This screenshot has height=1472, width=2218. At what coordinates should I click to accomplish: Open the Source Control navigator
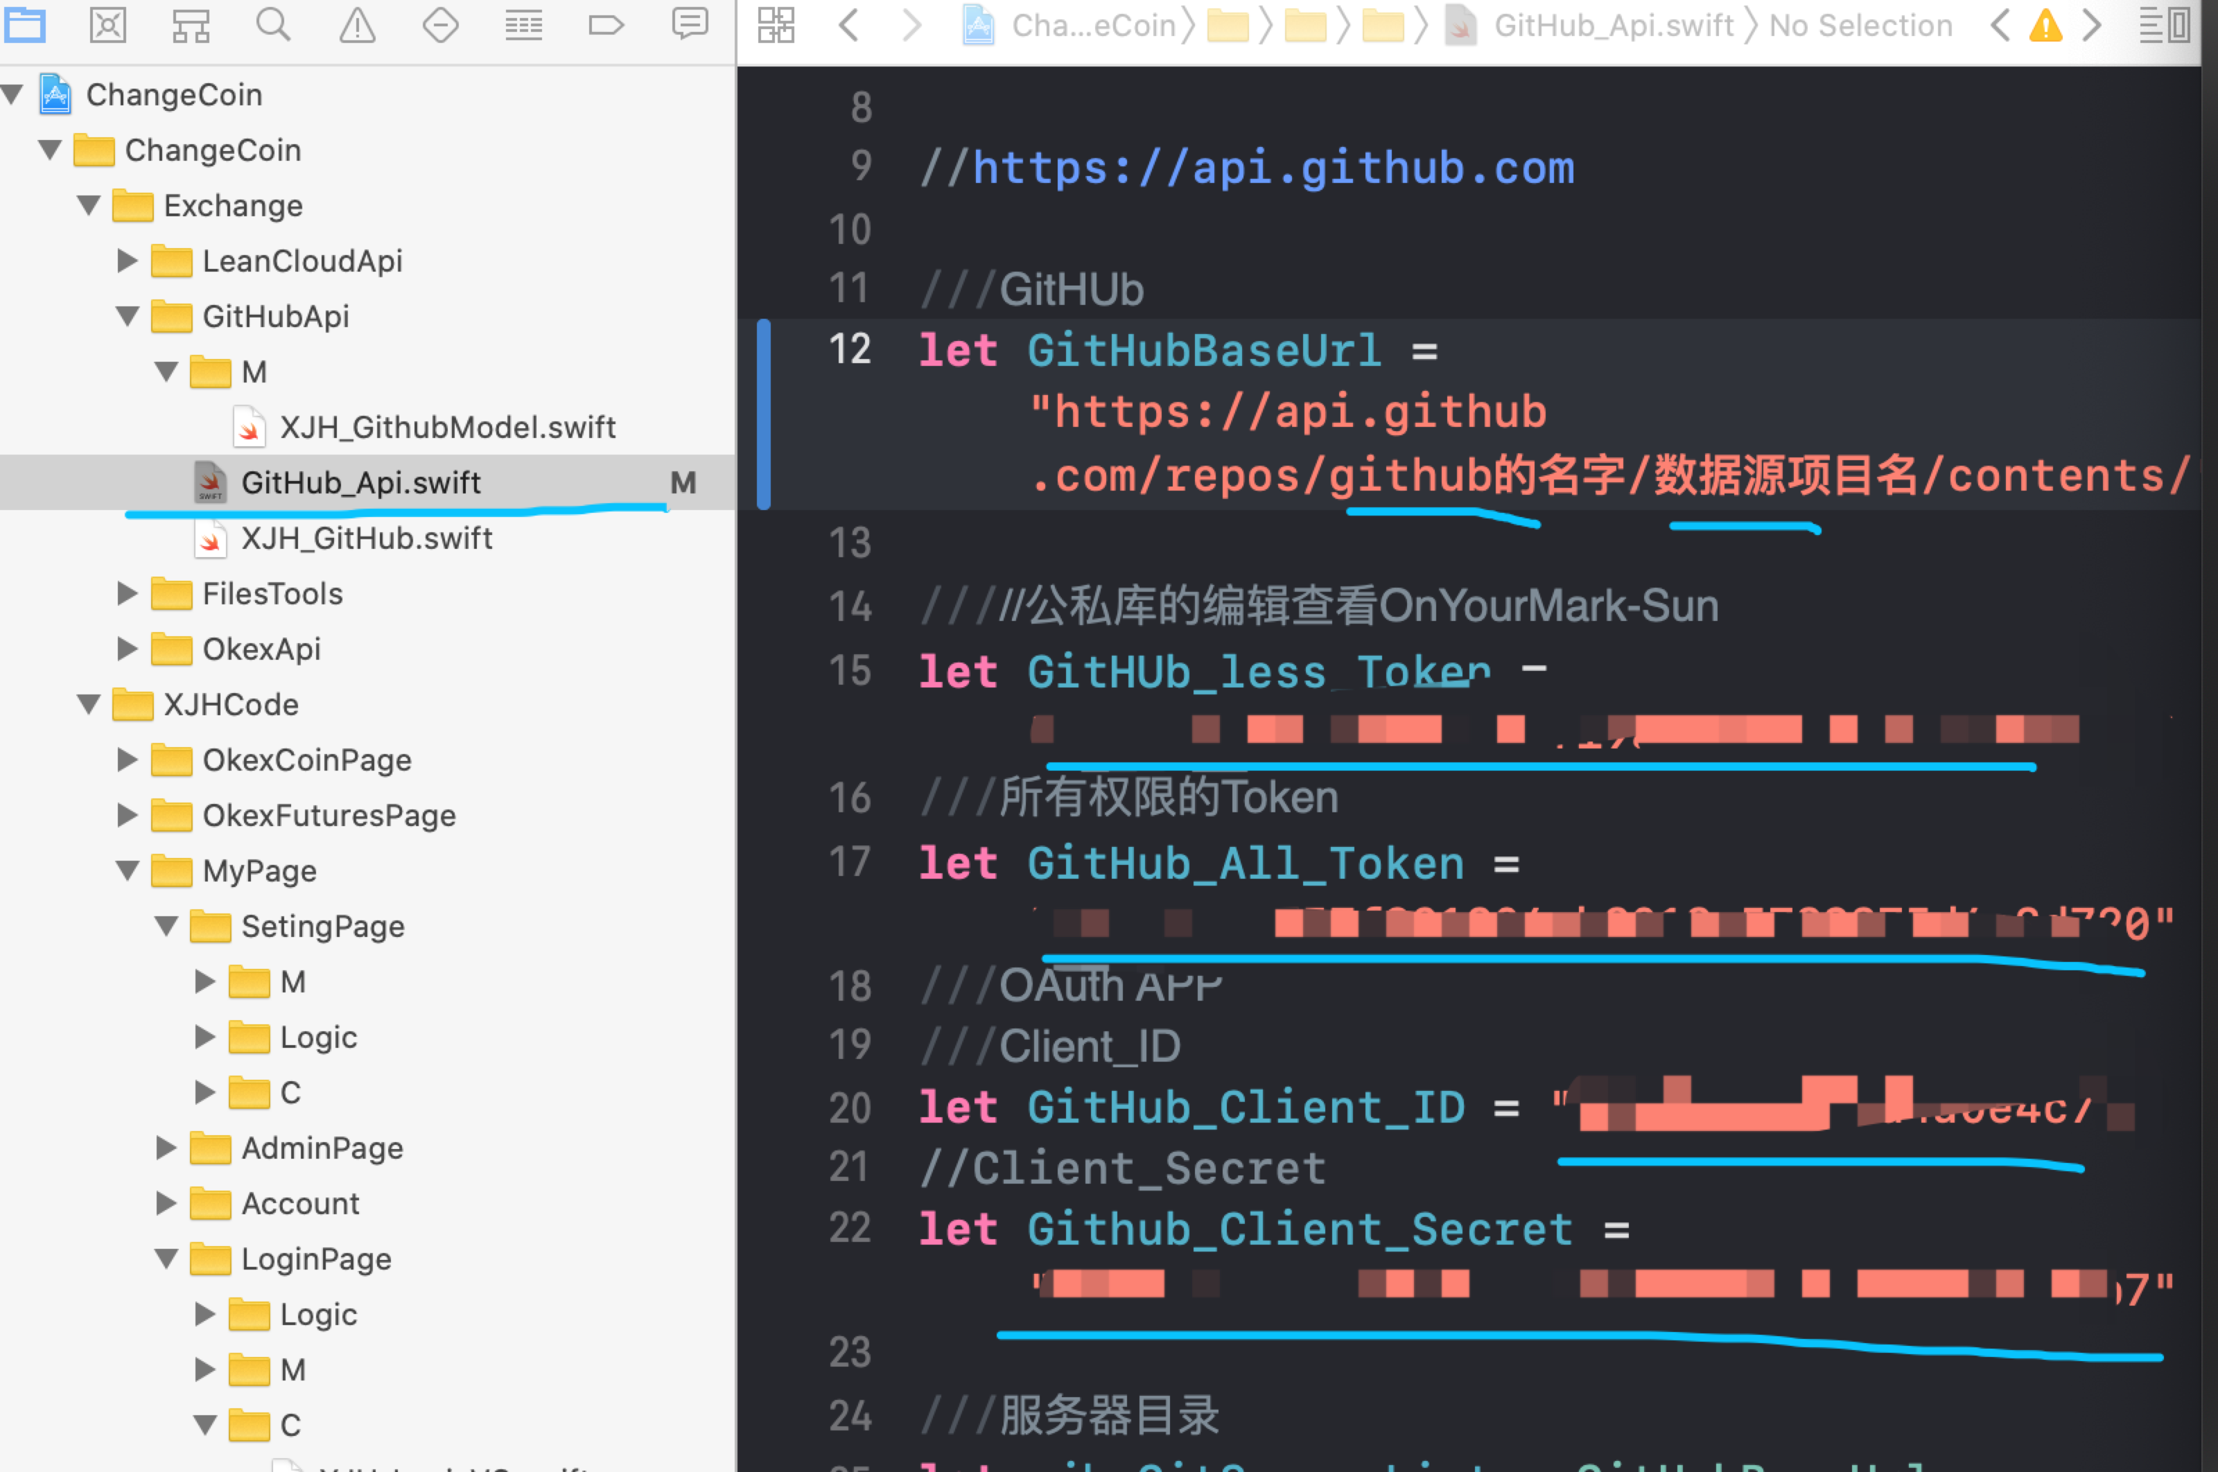point(107,24)
